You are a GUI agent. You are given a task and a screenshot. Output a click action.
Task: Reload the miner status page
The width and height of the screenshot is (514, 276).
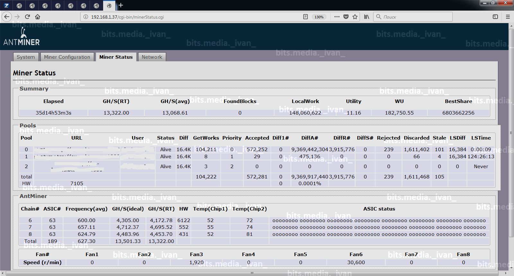28,17
